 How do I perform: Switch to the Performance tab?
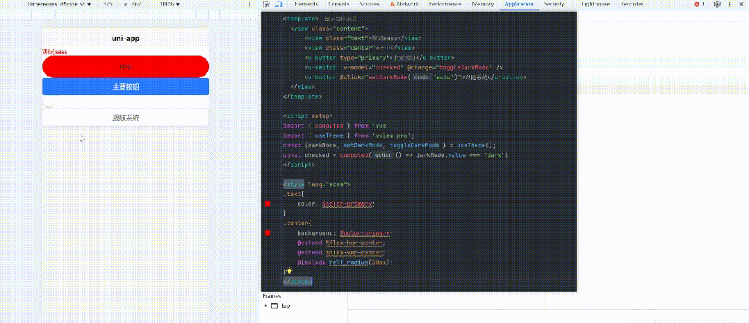click(445, 4)
